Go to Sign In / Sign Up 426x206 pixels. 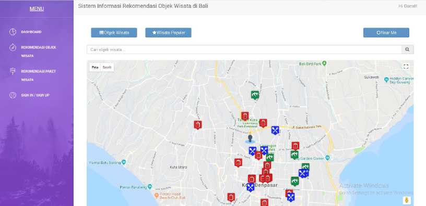pos(35,95)
